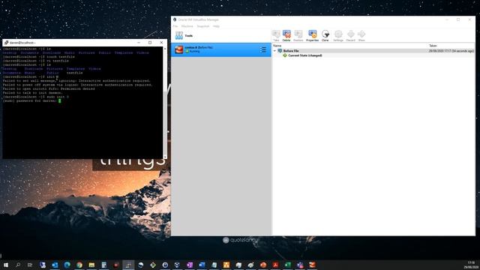The image size is (480, 270).
Task: Click the taskbar Search icon
Action: 18,265
